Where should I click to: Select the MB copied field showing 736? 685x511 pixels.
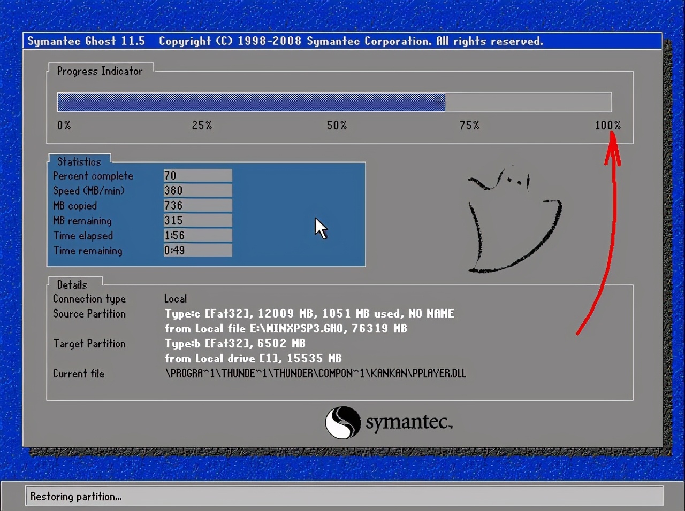click(x=197, y=205)
